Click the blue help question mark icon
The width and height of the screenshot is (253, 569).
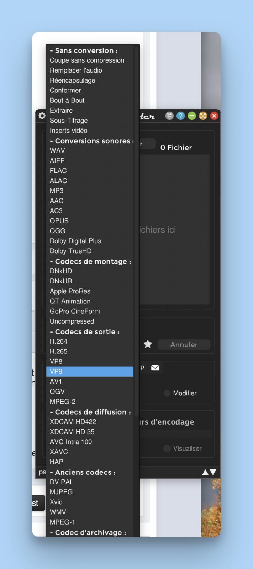[x=181, y=116]
